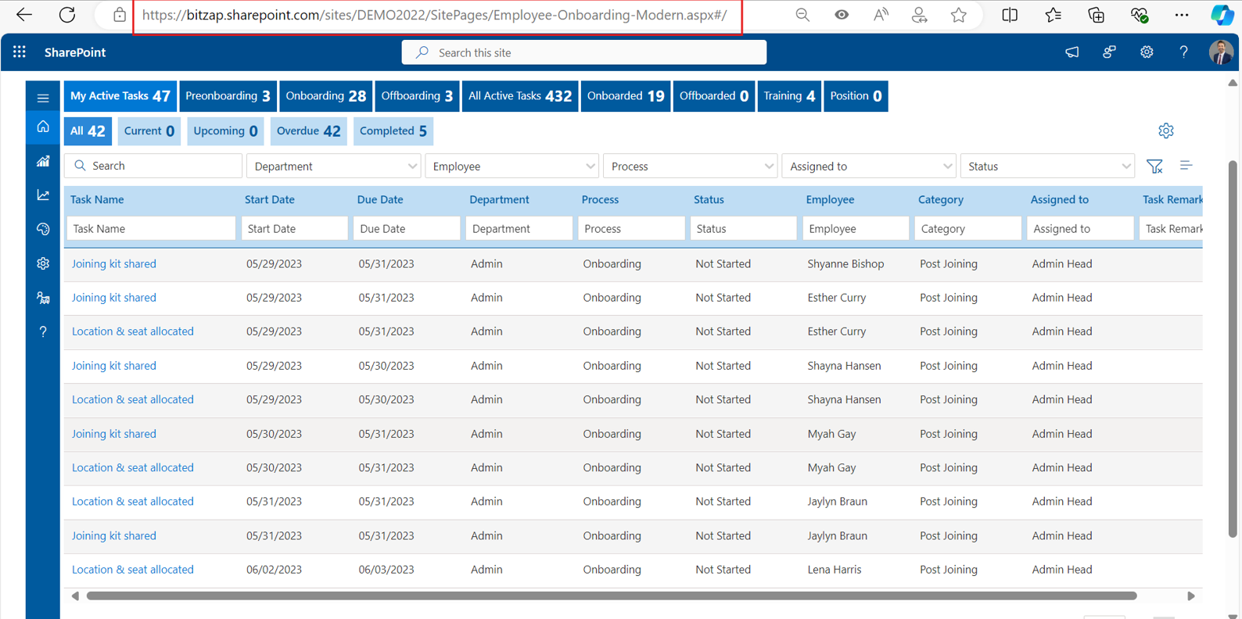The width and height of the screenshot is (1242, 619).
Task: Click the browser back arrow
Action: tap(24, 15)
